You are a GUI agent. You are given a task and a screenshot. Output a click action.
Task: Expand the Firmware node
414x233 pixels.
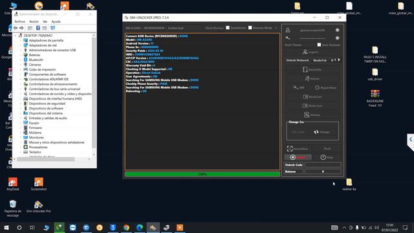[21, 128]
